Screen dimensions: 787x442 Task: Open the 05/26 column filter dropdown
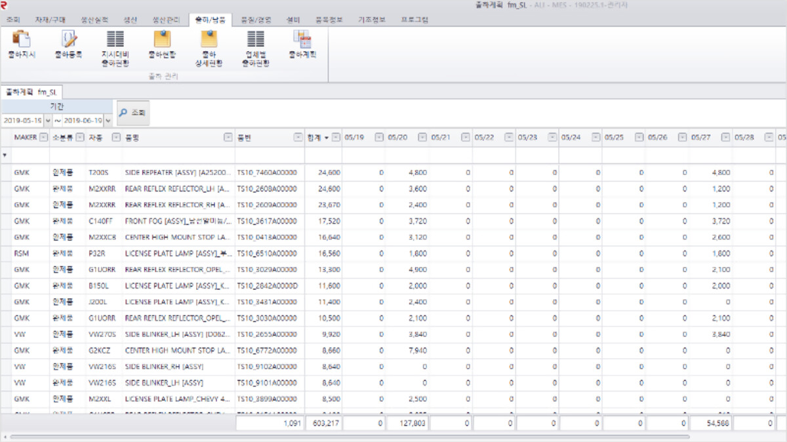pos(681,137)
